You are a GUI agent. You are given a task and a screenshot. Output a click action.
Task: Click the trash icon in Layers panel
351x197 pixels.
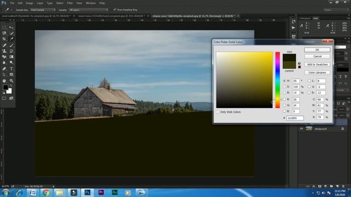pos(343,186)
